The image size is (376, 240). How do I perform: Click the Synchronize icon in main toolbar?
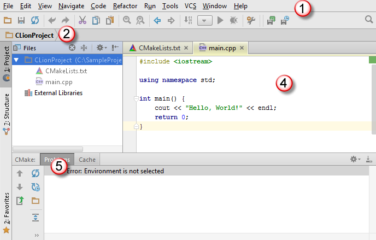[x=34, y=21]
